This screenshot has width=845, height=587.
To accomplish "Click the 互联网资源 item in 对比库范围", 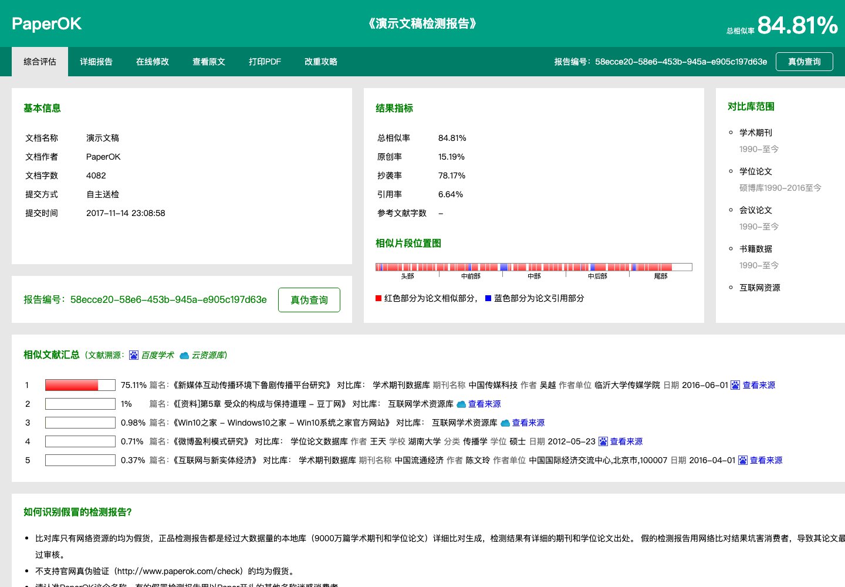I will tap(760, 288).
